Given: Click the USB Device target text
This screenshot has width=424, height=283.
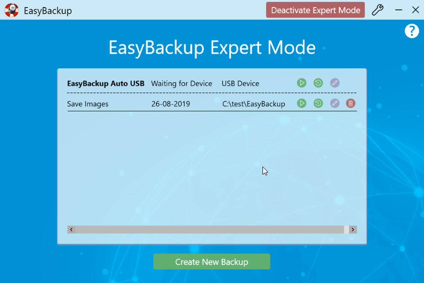Looking at the screenshot, I should tap(240, 83).
